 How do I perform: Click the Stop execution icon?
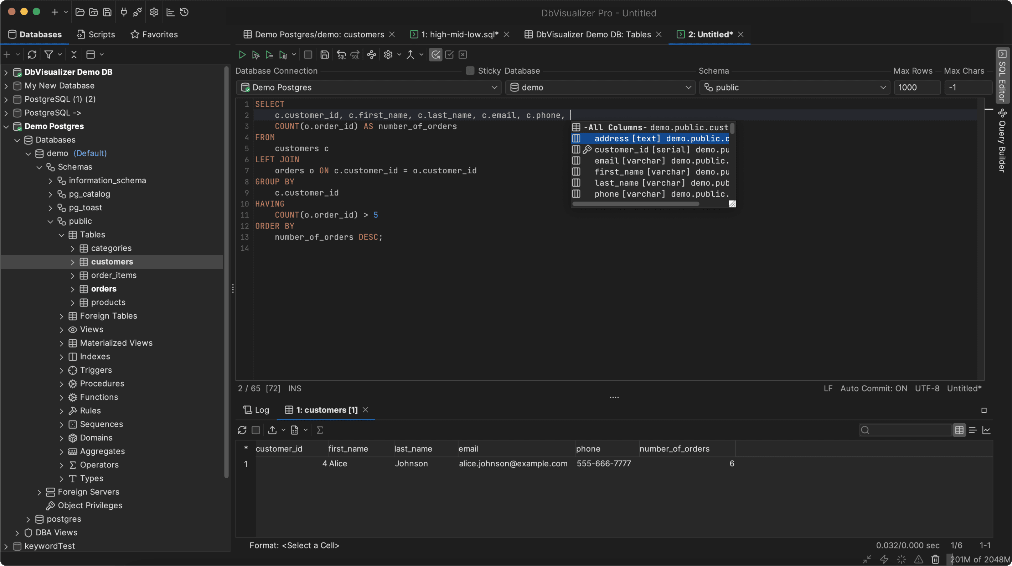click(308, 54)
